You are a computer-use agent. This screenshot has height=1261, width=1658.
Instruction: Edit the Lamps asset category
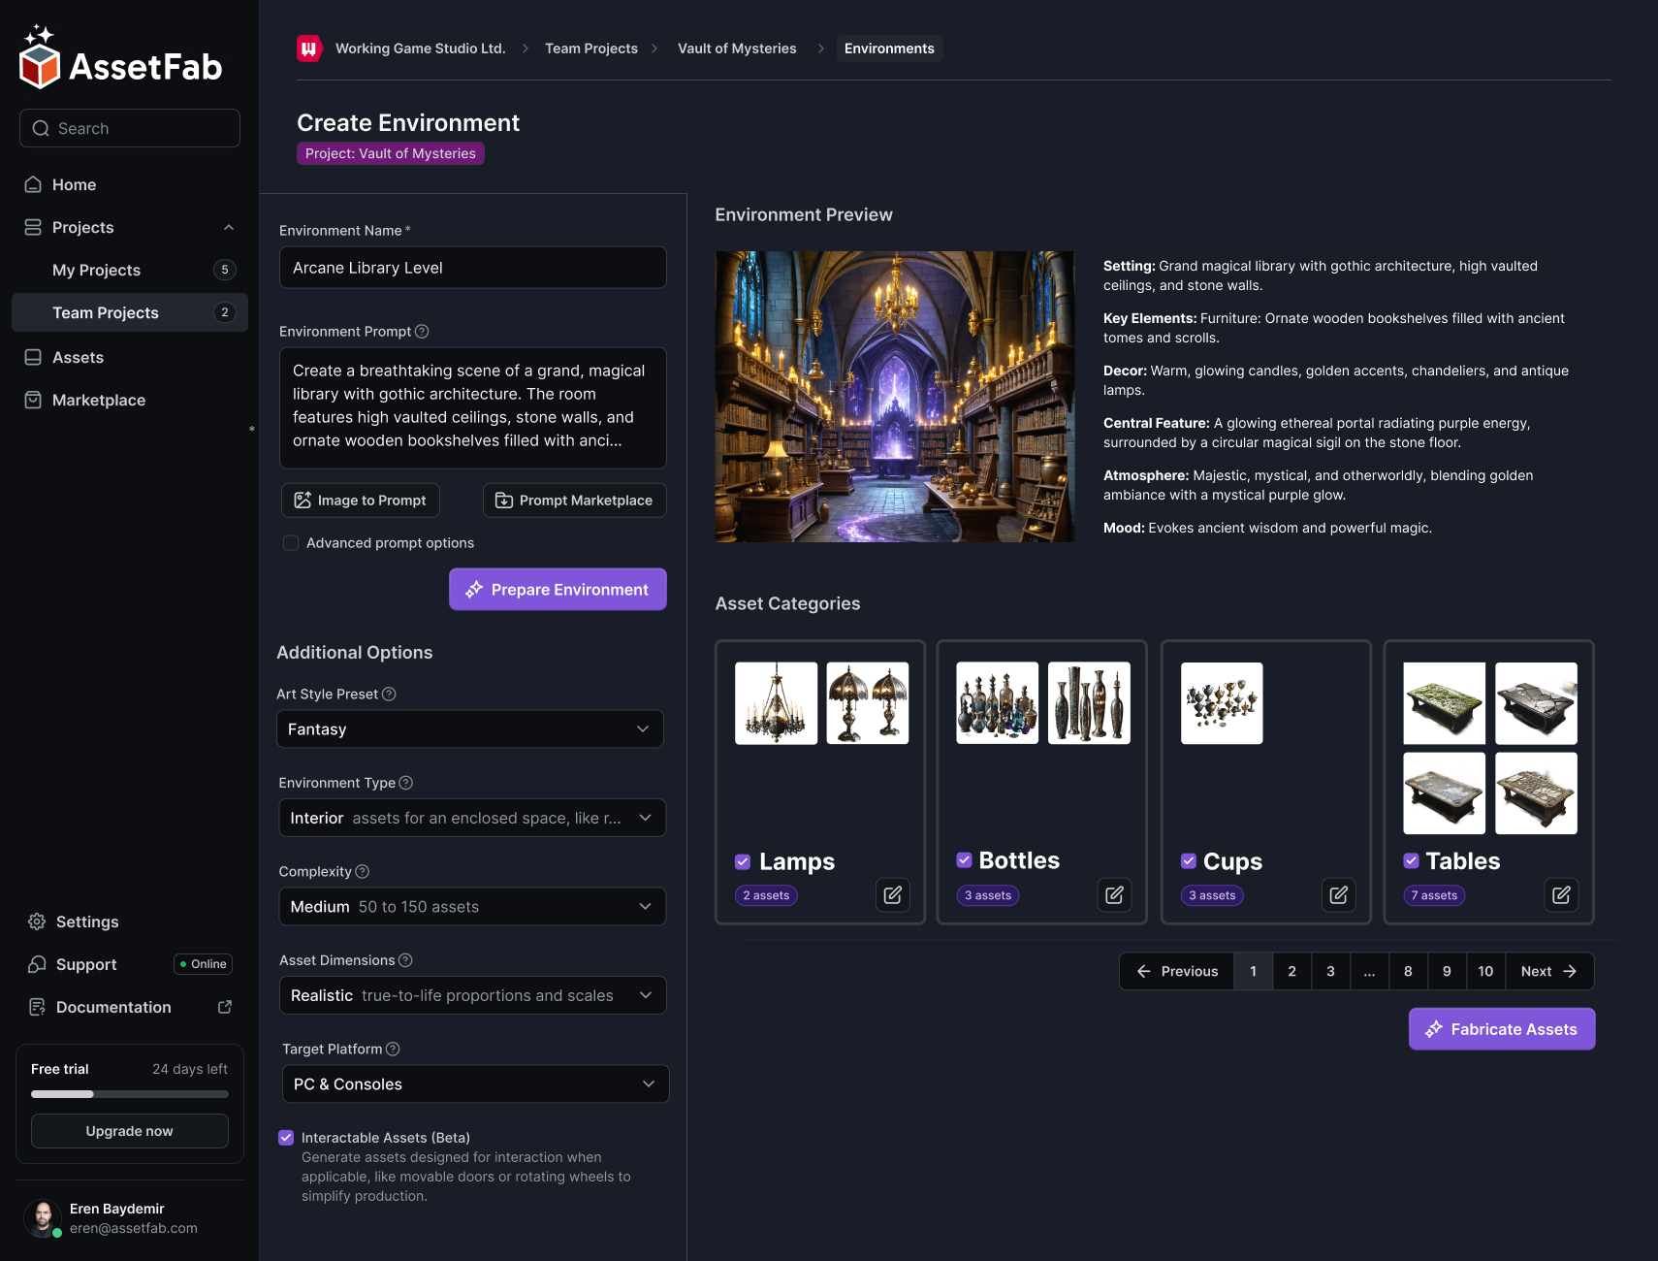892,895
